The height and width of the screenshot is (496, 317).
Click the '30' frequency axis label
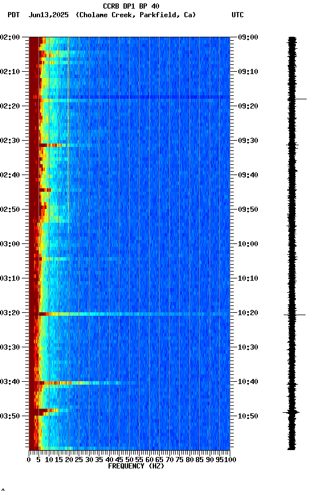(89, 460)
